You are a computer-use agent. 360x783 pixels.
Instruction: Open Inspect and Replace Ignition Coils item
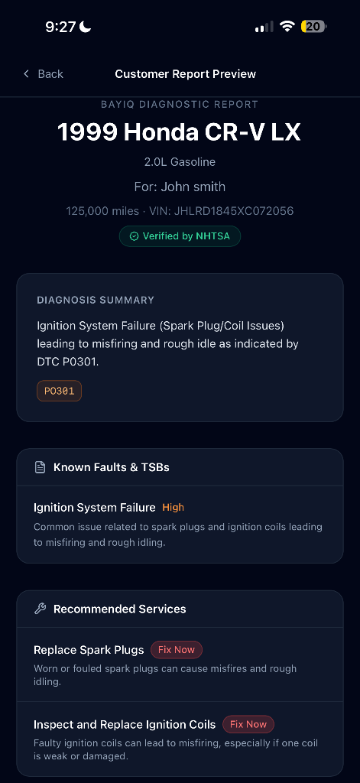(x=180, y=739)
